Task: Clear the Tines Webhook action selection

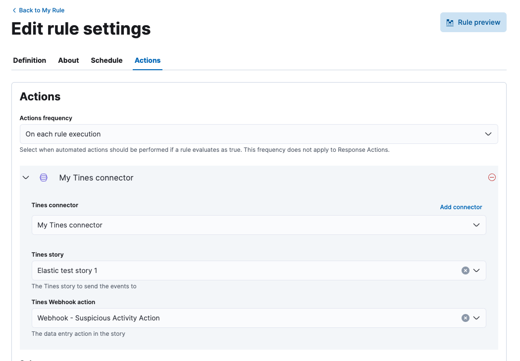Action: pyautogui.click(x=465, y=318)
